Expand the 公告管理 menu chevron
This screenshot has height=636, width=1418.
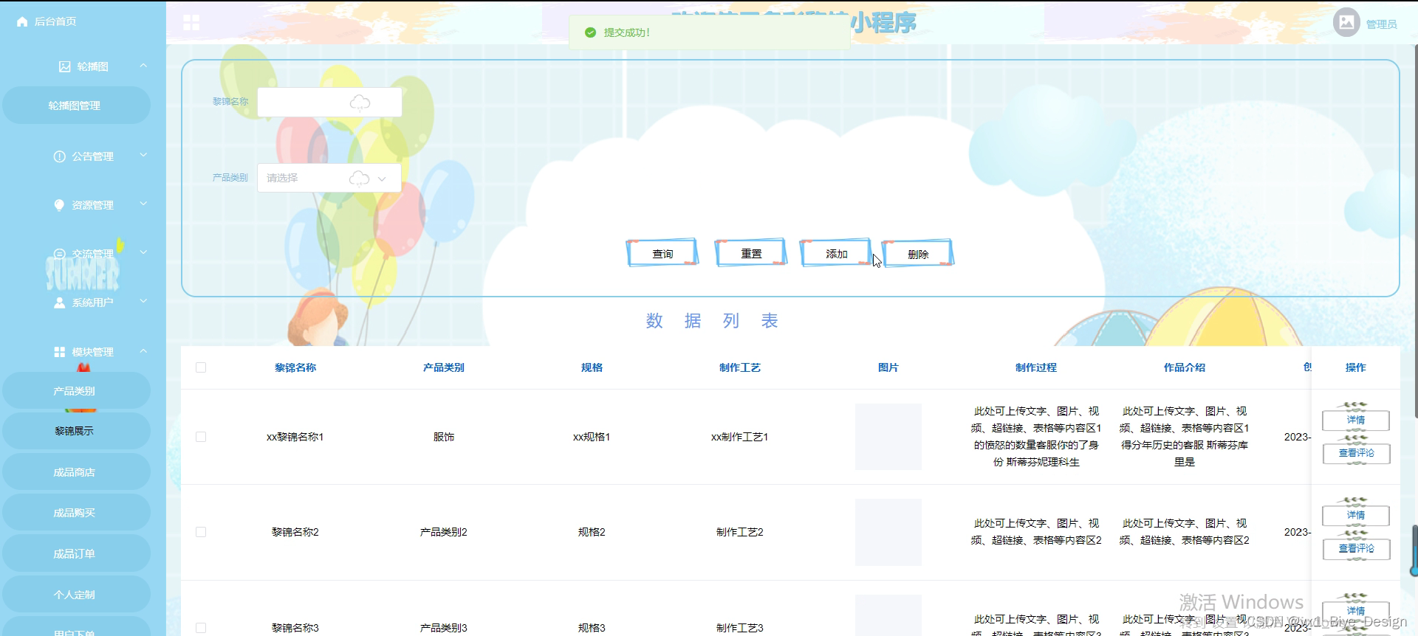point(143,155)
